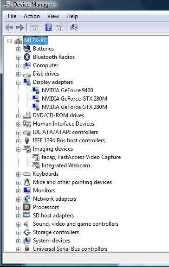
Task: Expand the IDE ATA/ATAPI controllers node
Action: (18, 133)
